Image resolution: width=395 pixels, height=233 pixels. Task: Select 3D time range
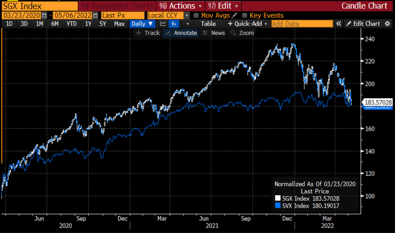pos(24,24)
